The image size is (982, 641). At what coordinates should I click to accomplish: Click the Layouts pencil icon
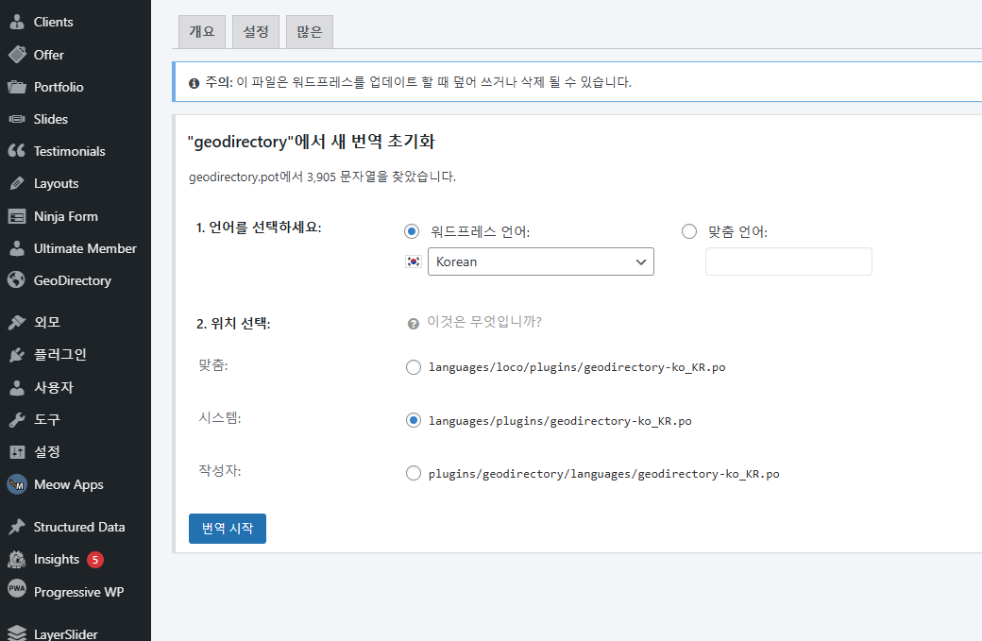[x=17, y=183]
